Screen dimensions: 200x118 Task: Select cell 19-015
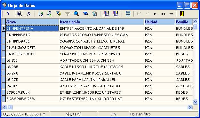coord(32,86)
